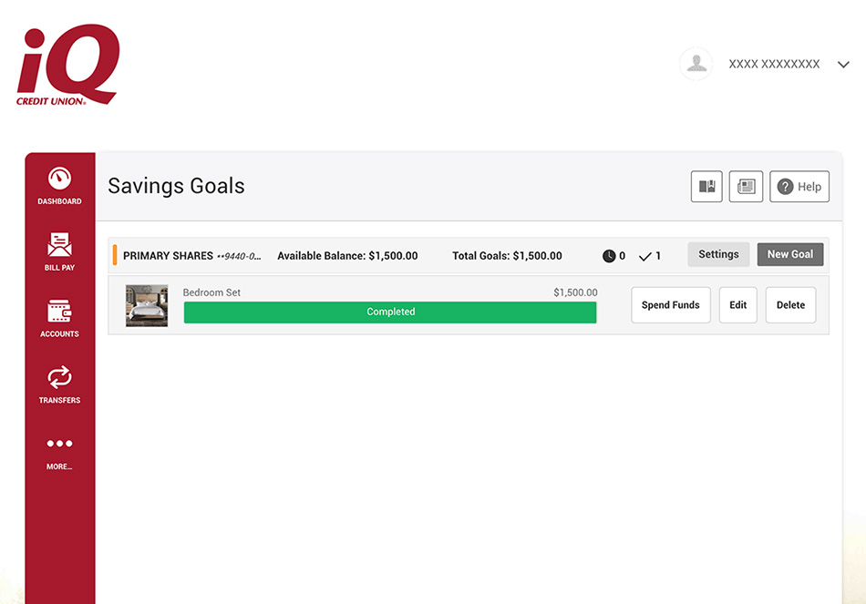The image size is (866, 604).
Task: Click the user avatar icon
Action: click(x=696, y=64)
